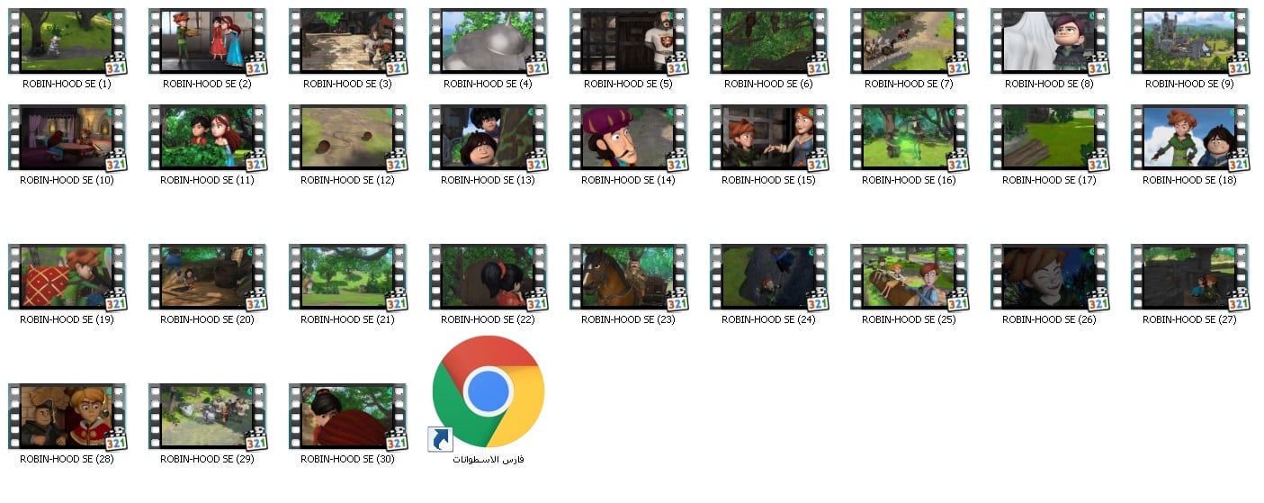
Task: Select the ROBIN-HOOD SE (13) video file icon
Action: coord(488,138)
